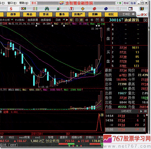
Task: Select the macd背离 indicator tab
Action: pyautogui.click(x=24, y=137)
